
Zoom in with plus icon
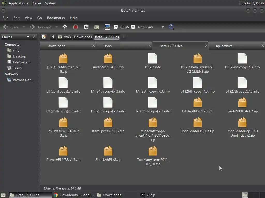click(133, 27)
